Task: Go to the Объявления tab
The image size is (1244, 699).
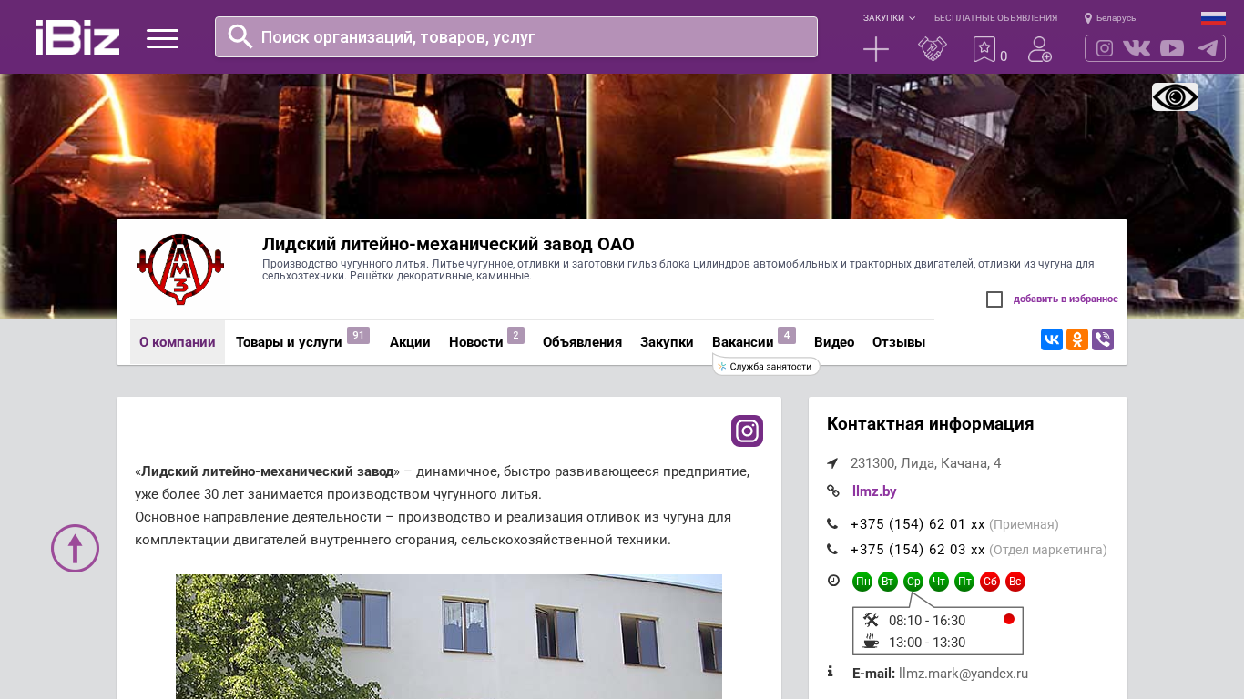Action: 582,342
